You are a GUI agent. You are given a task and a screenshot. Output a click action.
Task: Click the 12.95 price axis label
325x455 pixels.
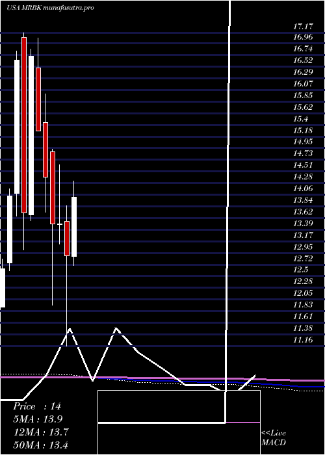[x=303, y=246]
